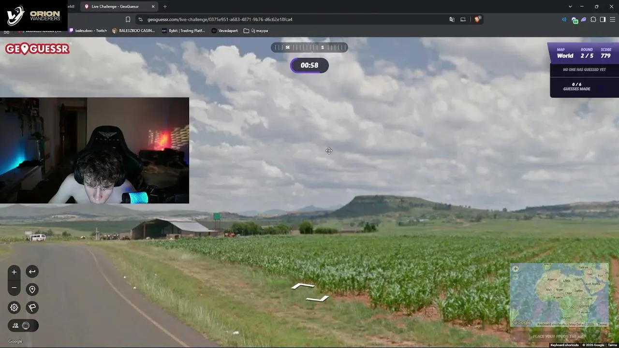Zoom out on the guess mini-map
619x348 pixels.
pyautogui.click(x=516, y=277)
